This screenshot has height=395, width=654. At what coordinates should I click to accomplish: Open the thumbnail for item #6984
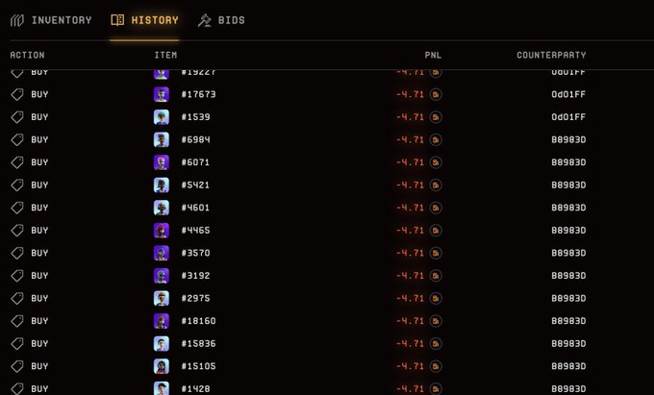162,139
